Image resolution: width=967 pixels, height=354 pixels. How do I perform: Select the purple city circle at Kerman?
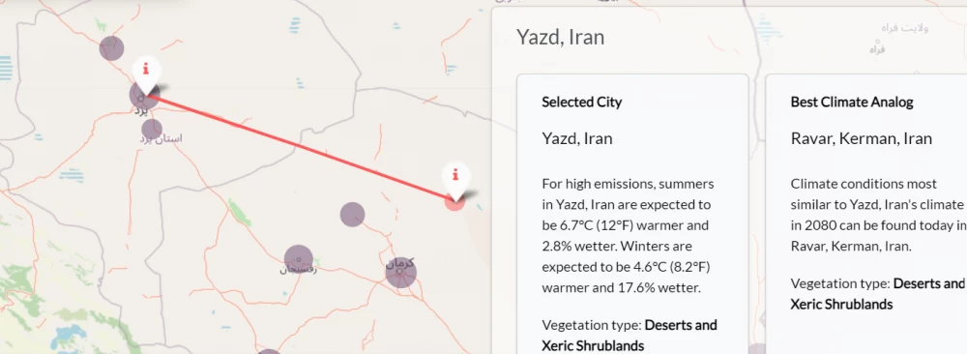click(401, 273)
